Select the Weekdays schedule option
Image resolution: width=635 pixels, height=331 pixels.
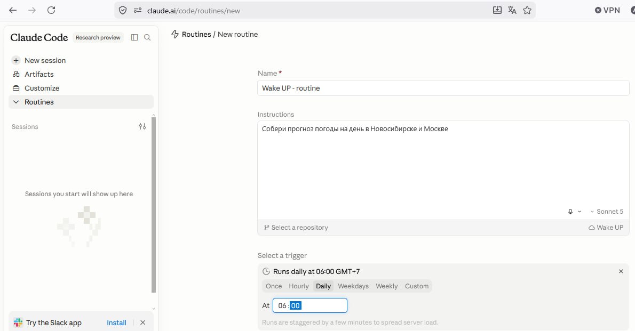click(x=353, y=286)
